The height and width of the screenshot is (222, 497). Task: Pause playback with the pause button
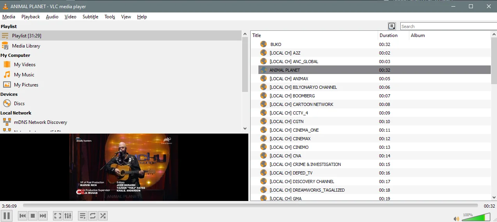[7, 215]
